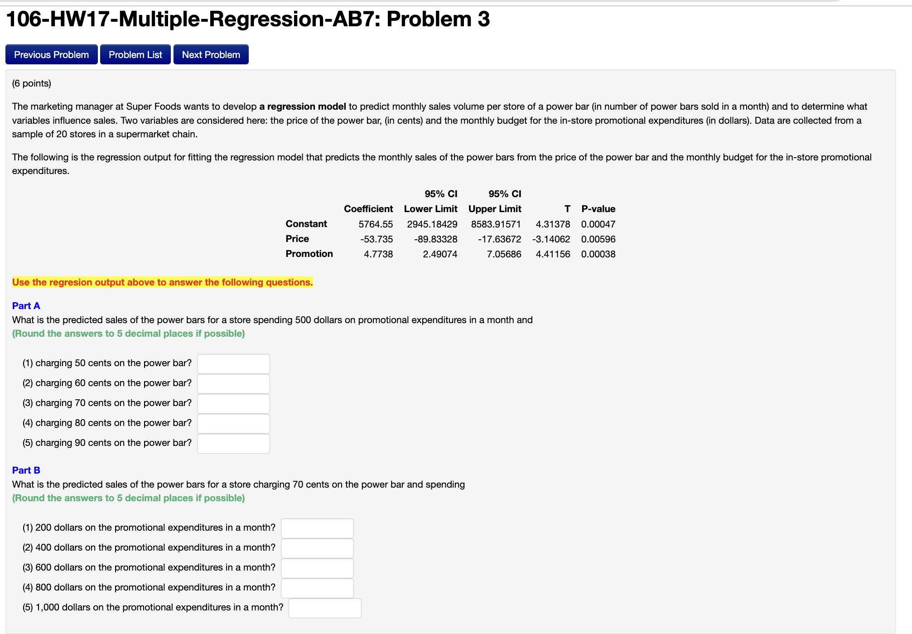912x634 pixels.
Task: Focus the 60 cents answer field
Action: click(233, 384)
